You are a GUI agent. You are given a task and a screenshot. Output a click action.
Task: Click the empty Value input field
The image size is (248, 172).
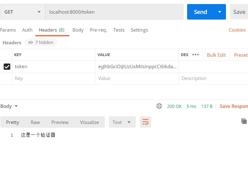[137, 78]
